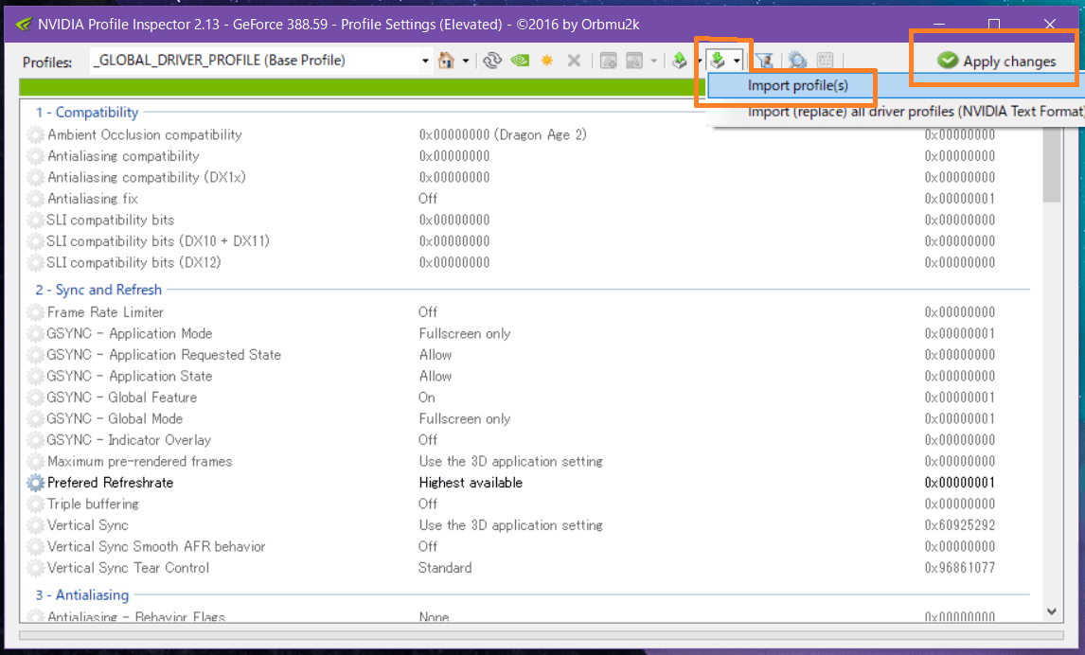Click the gear icon beside Maximum pre-rendered frames
This screenshot has width=1085, height=655.
[35, 461]
